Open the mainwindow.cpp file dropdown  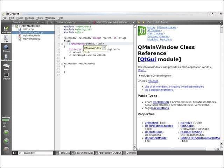90,22
